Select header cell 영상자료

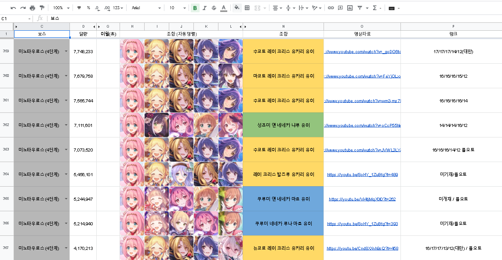click(x=362, y=34)
